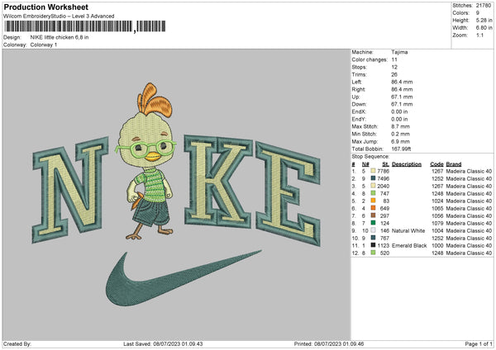Select the "Colorway 1" value
The image size is (496, 350).
point(44,45)
